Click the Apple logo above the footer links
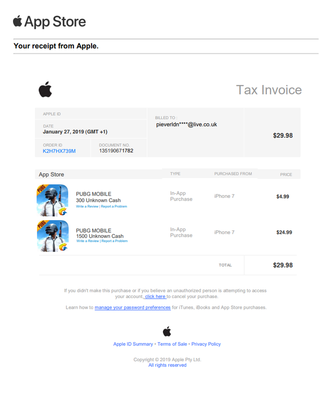325x397 pixels. click(167, 332)
